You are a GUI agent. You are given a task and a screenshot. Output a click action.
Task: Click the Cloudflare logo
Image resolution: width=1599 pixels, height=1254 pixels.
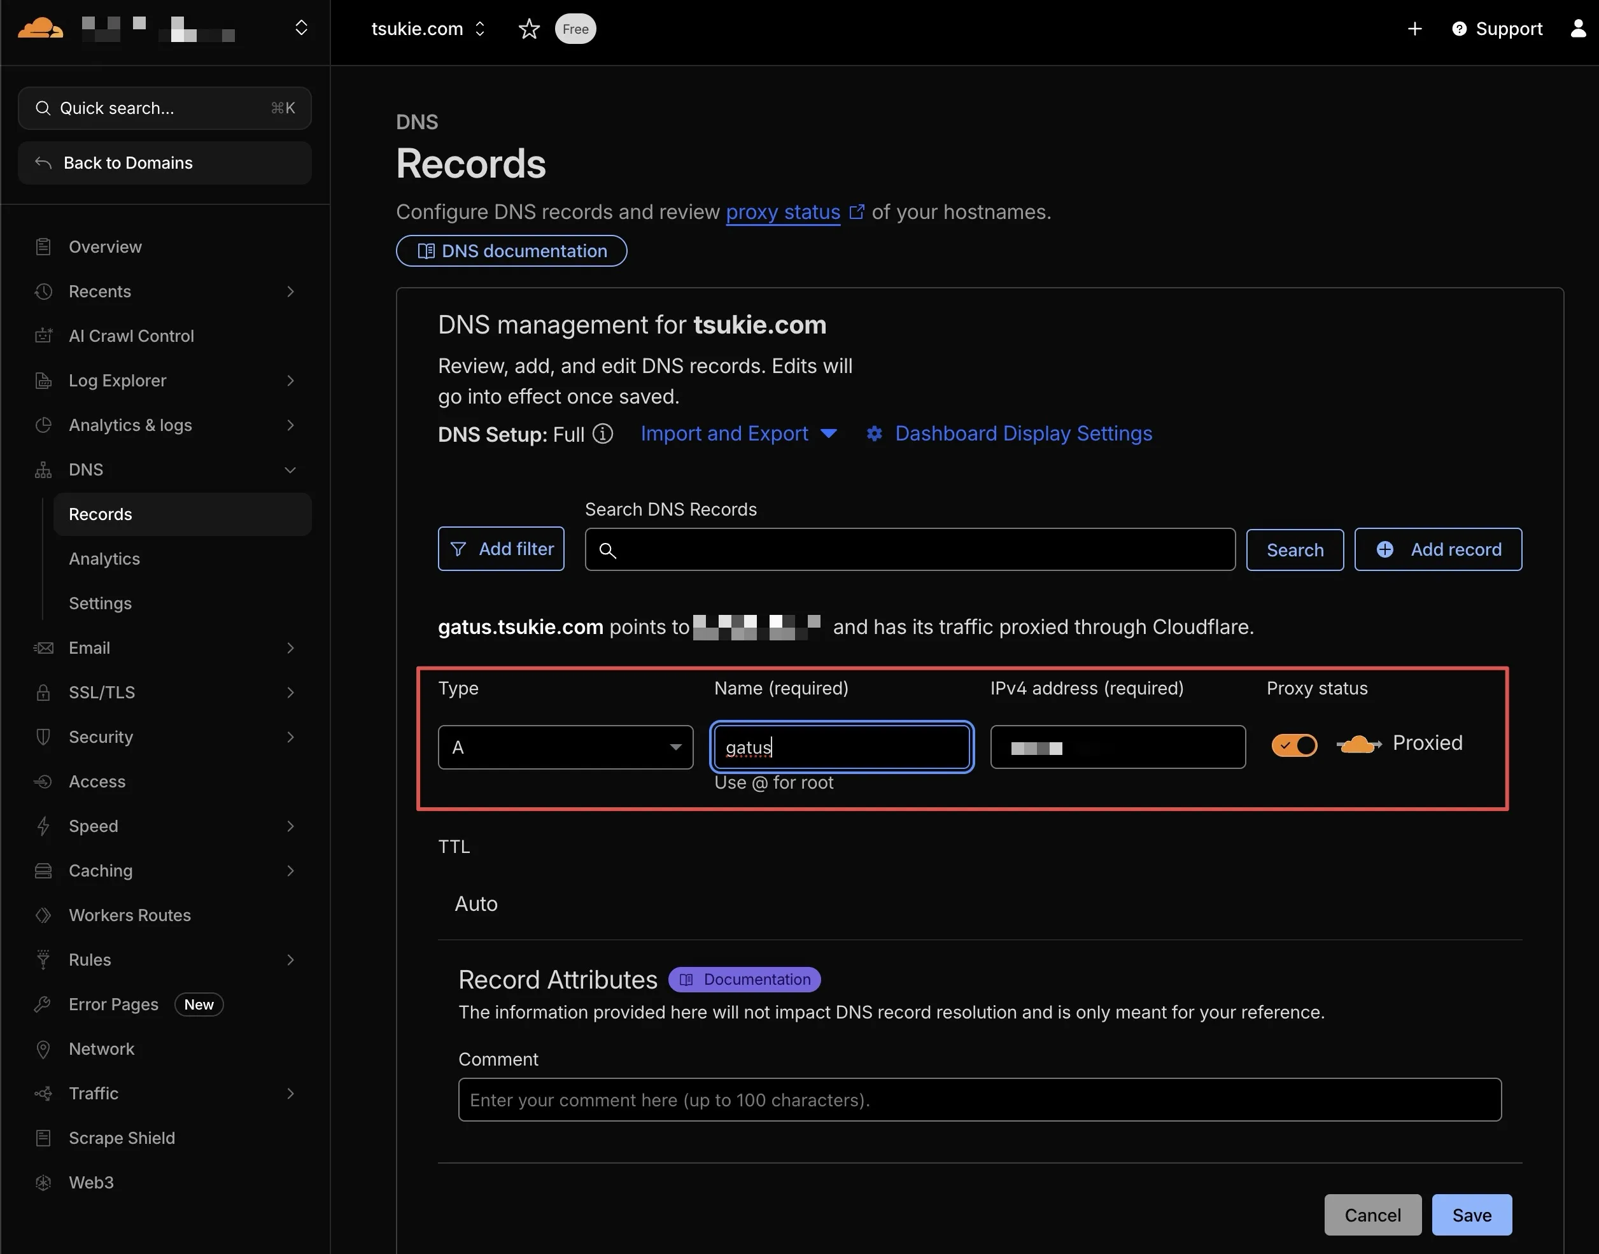(x=40, y=27)
